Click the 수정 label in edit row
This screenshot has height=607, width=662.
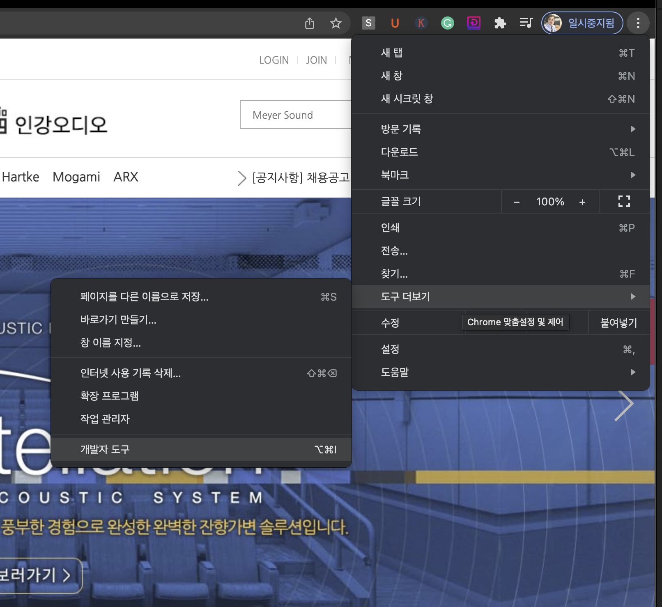pos(390,323)
